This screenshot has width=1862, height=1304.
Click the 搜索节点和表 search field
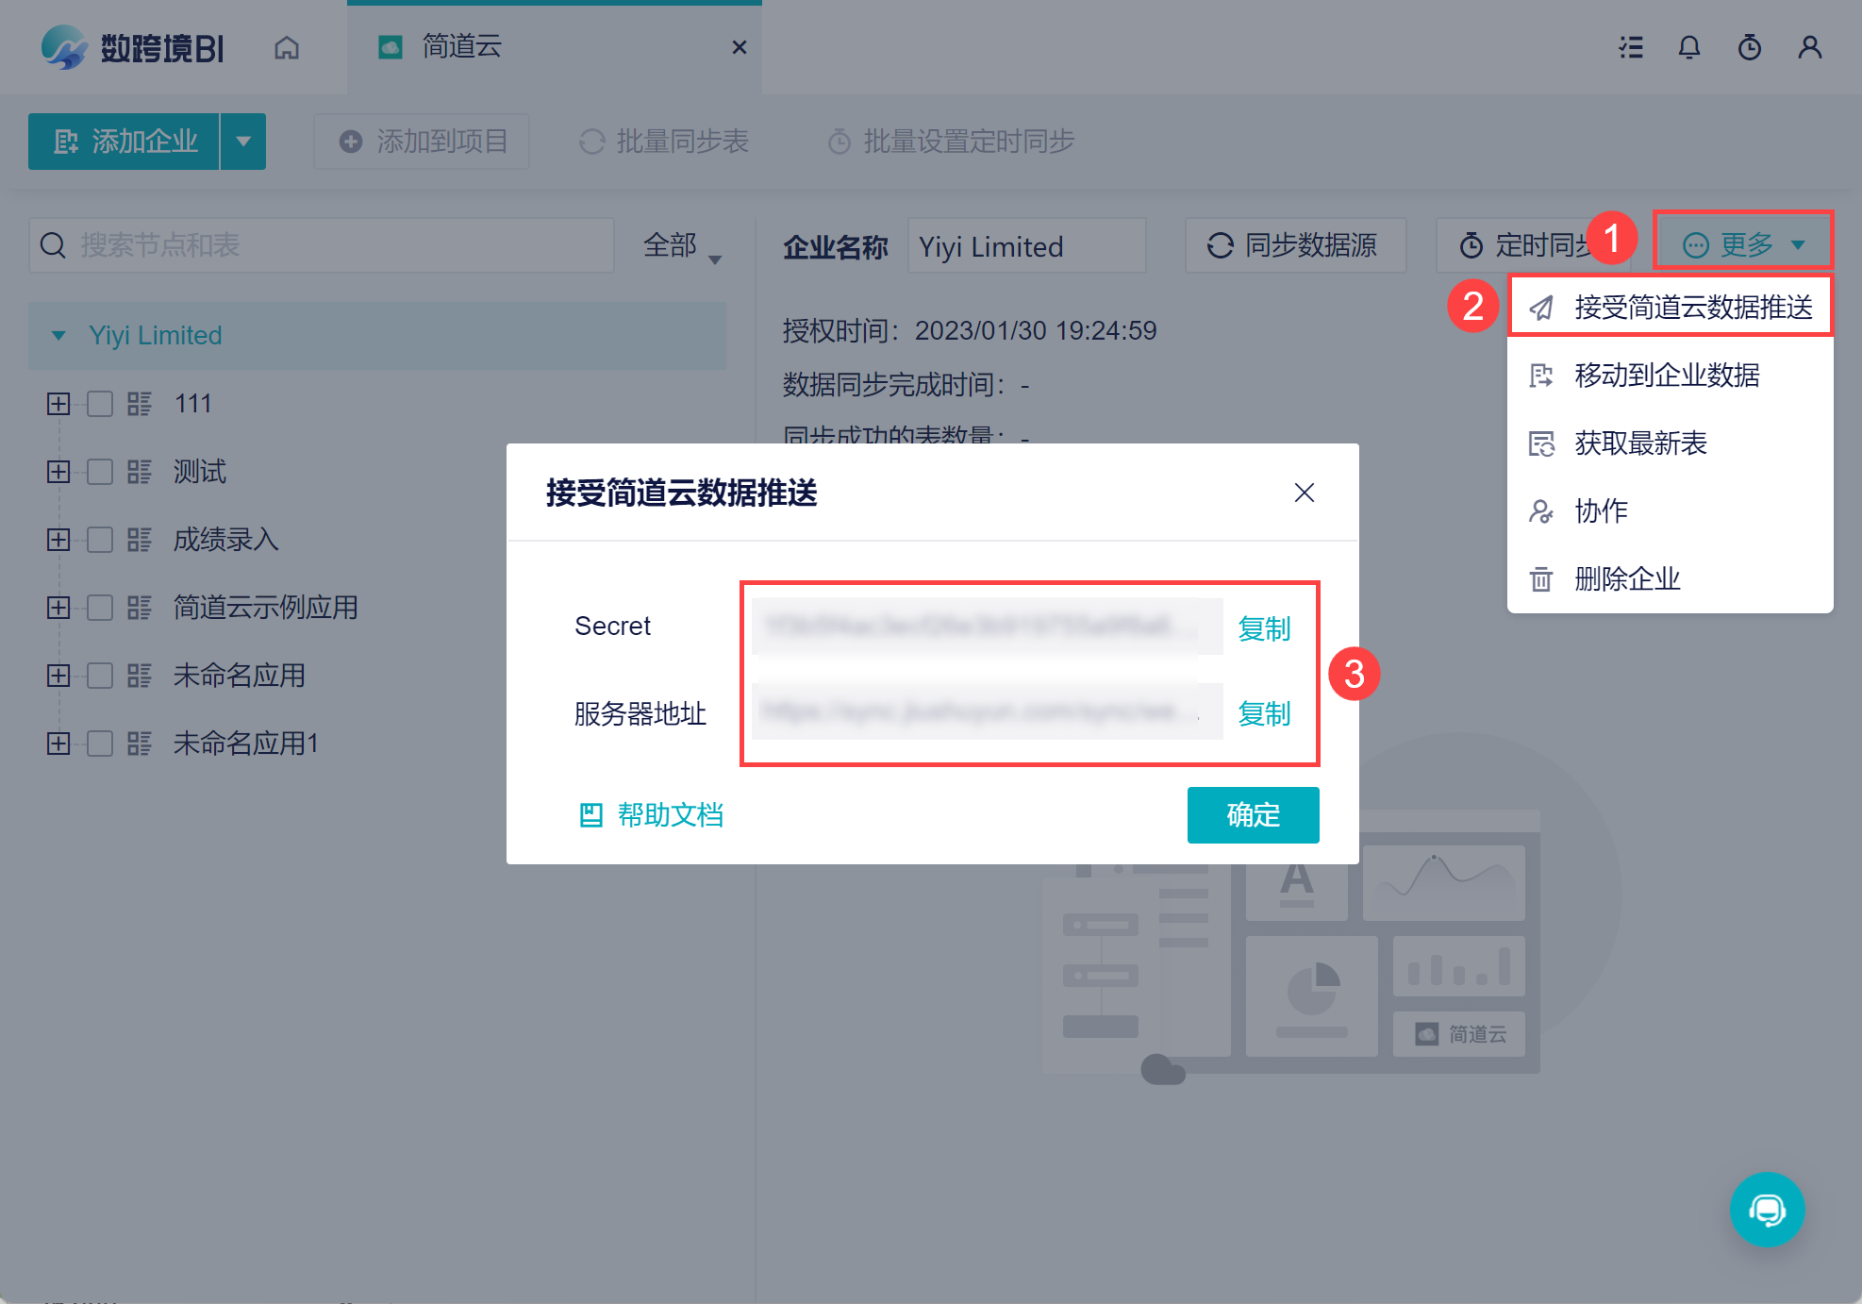pos(322,245)
